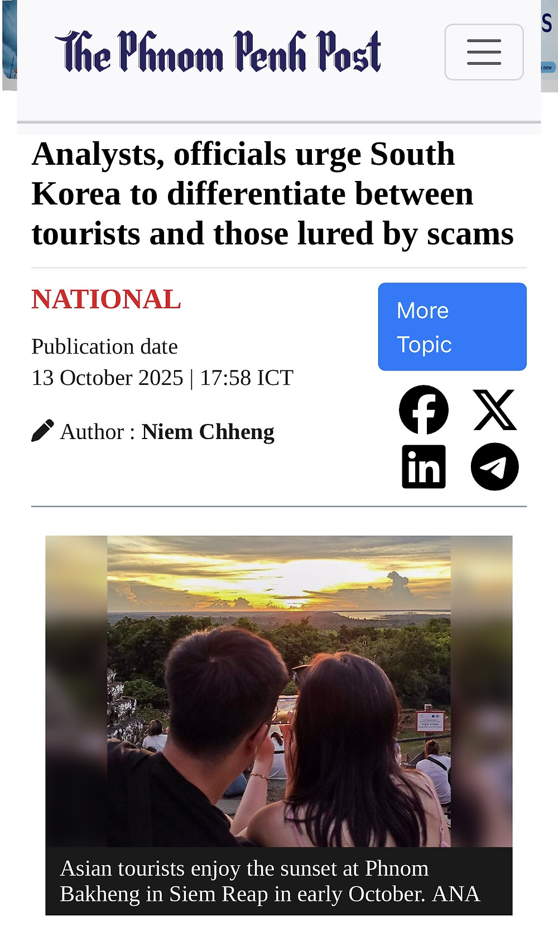558x949 pixels.
Task: Share article on LinkedIn
Action: 424,466
